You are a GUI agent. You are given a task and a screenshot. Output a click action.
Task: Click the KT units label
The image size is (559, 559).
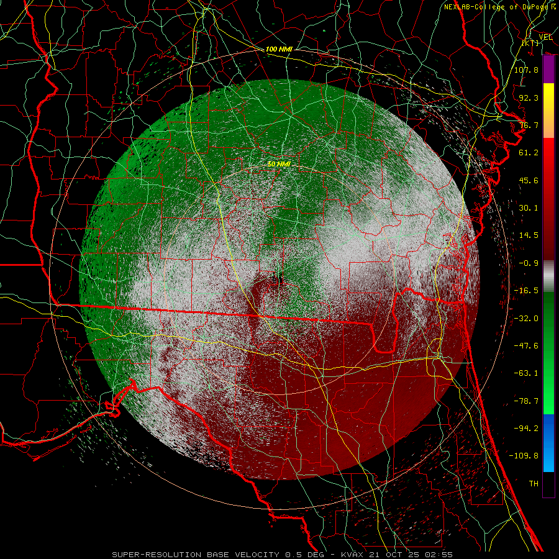click(x=530, y=43)
